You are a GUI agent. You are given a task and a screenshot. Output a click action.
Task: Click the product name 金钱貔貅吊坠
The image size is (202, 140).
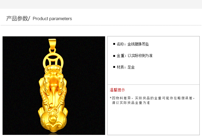point(138,44)
